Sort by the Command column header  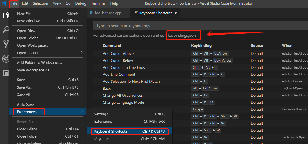tap(112, 45)
